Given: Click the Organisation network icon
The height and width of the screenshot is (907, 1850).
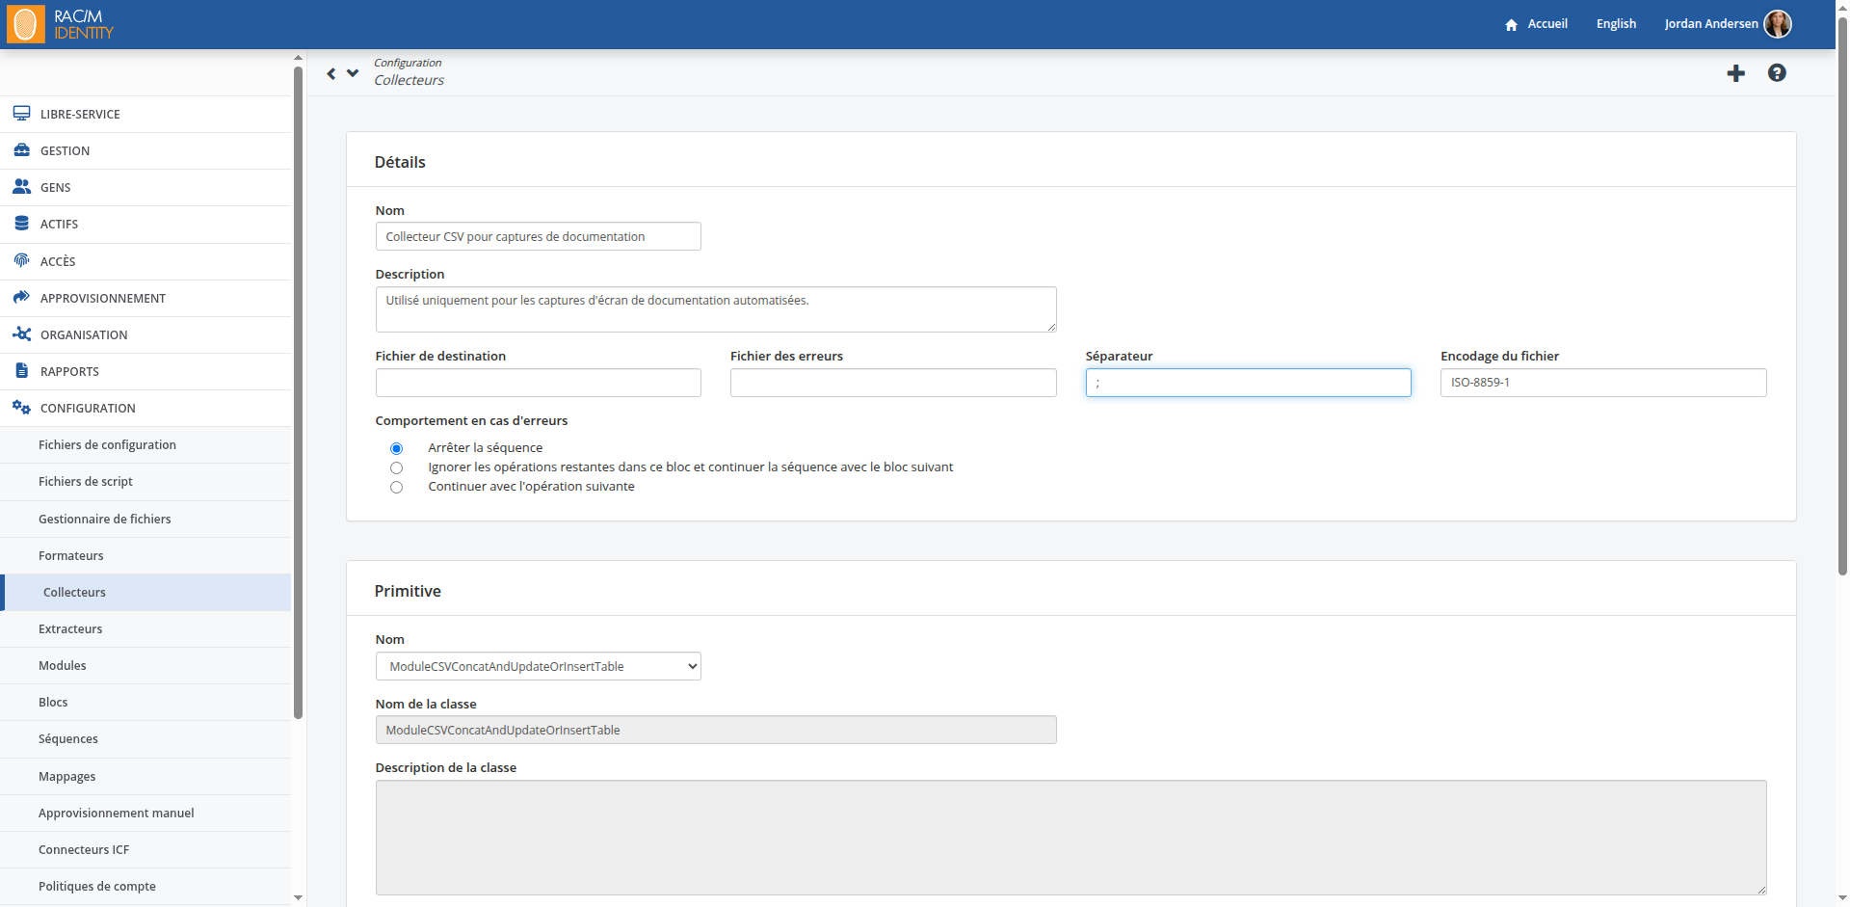Looking at the screenshot, I should [x=21, y=334].
